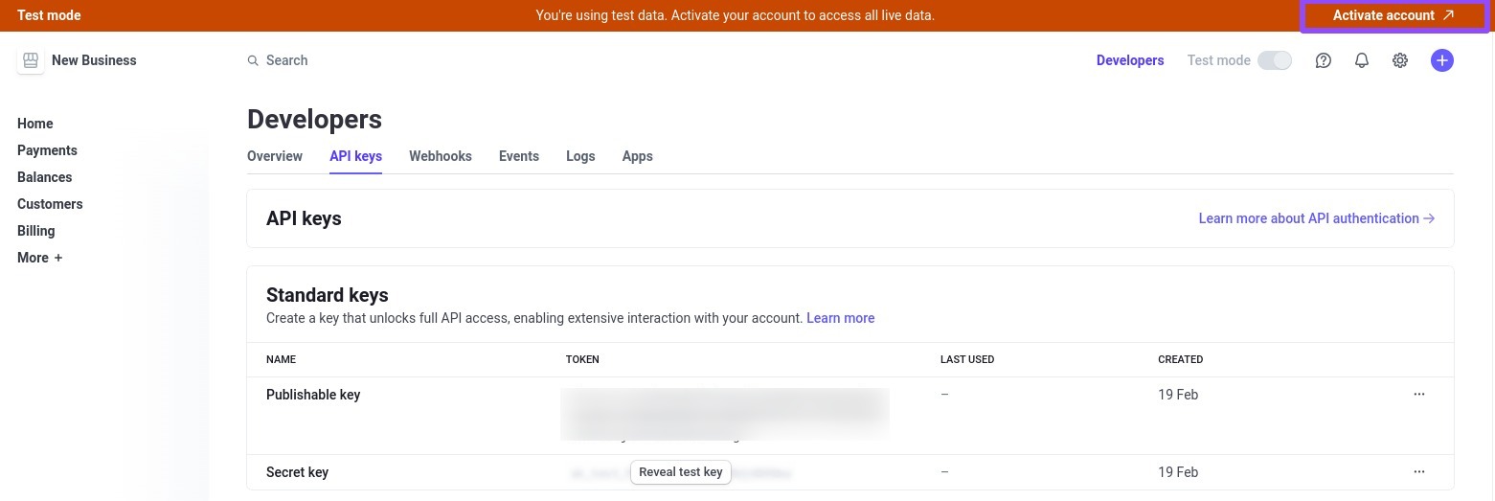Open Customers in sidebar
The image size is (1495, 501).
click(x=50, y=204)
